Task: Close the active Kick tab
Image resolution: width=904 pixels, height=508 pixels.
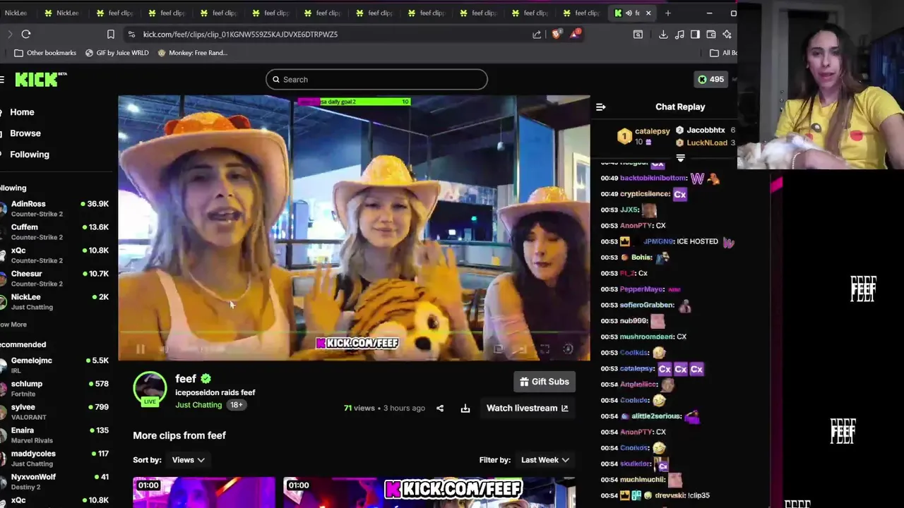Action: (x=648, y=13)
